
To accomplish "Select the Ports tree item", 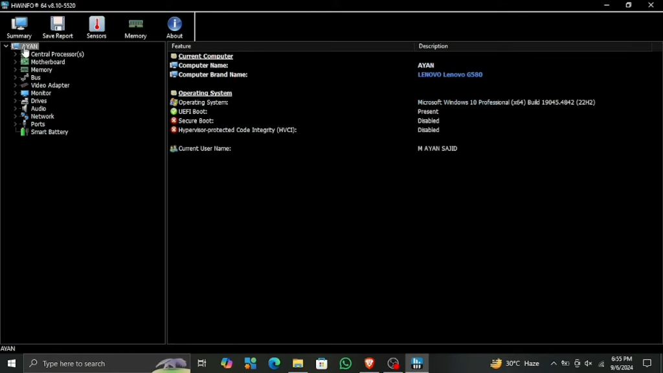I will tap(38, 124).
